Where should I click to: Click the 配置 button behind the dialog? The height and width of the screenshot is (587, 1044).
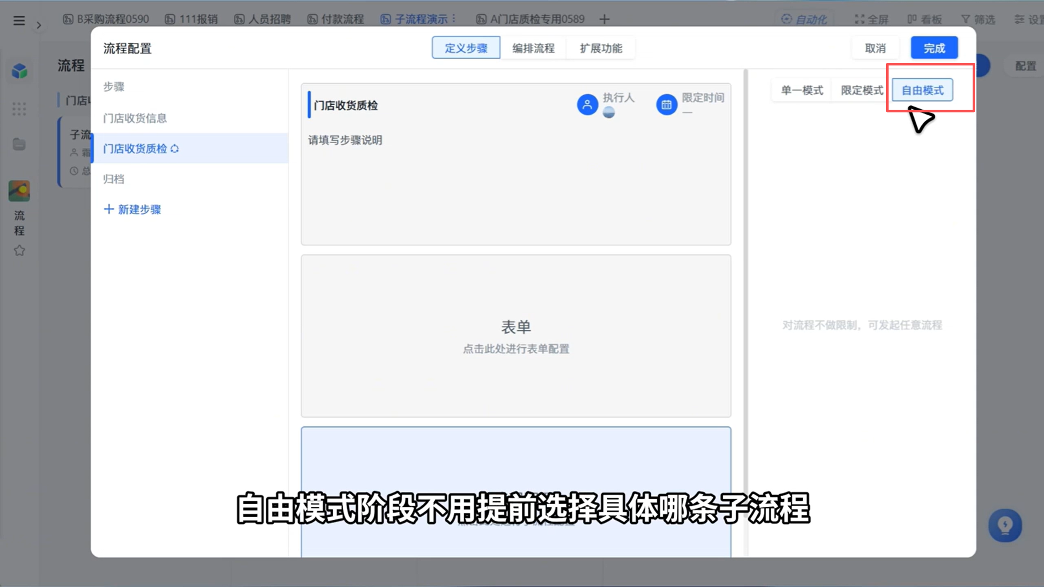tap(1025, 66)
